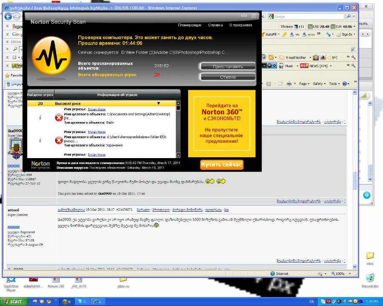
Task: Open Trojan Horse link for the d:\chemi threat
Action: [97, 132]
